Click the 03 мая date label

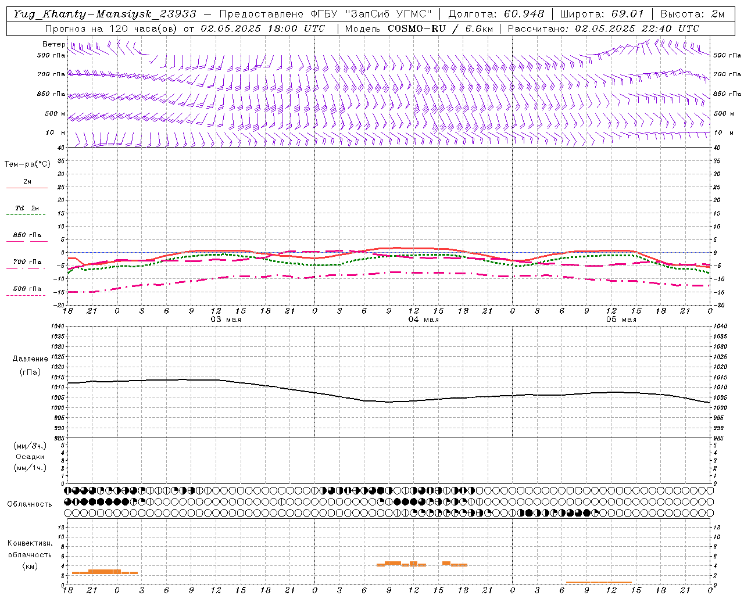[x=226, y=320]
